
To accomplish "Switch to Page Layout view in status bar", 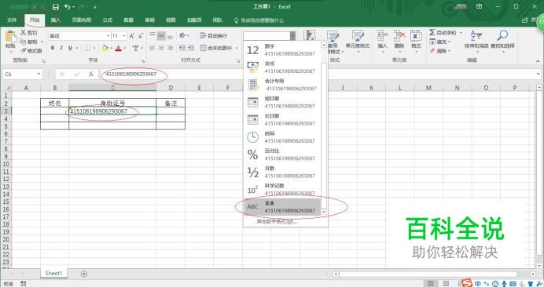I will (x=447, y=284).
